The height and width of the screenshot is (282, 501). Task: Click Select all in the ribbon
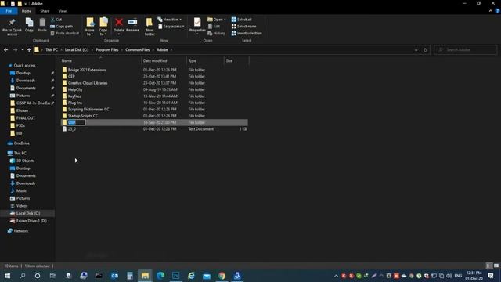(242, 20)
